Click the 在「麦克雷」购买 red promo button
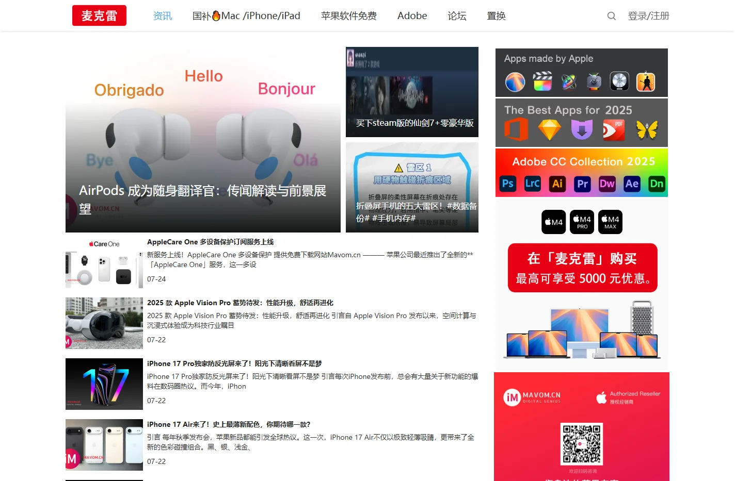The height and width of the screenshot is (481, 735). [583, 268]
